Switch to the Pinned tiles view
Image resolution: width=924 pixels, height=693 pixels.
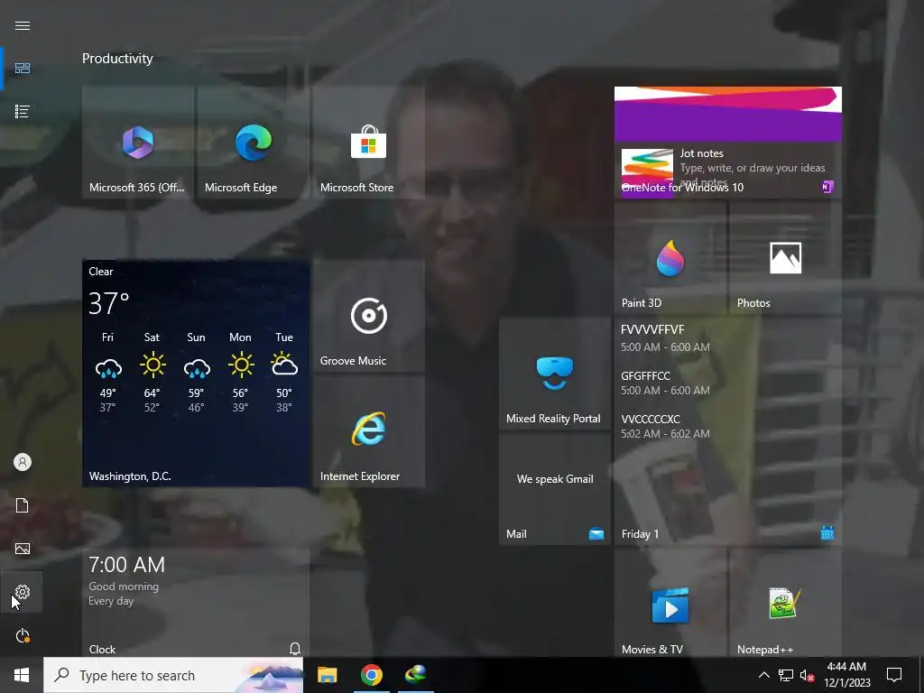click(x=23, y=69)
